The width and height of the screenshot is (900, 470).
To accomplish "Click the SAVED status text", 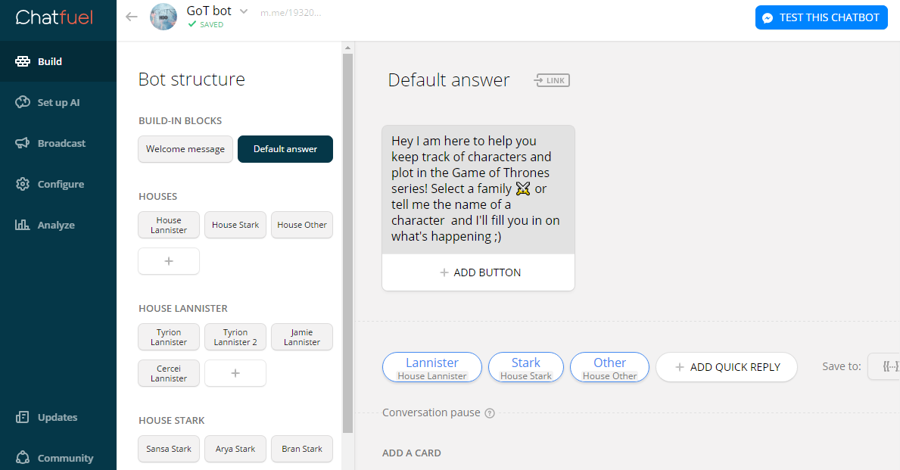I will click(211, 25).
